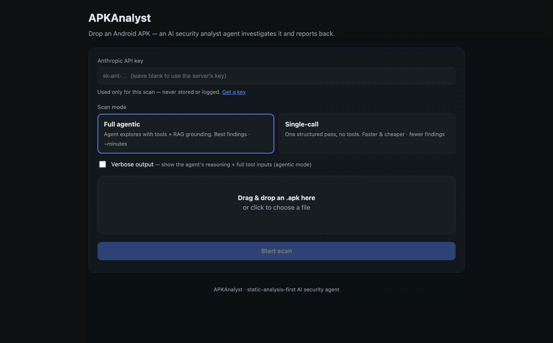Click the Anthropic API key label
553x343 pixels.
pyautogui.click(x=120, y=61)
